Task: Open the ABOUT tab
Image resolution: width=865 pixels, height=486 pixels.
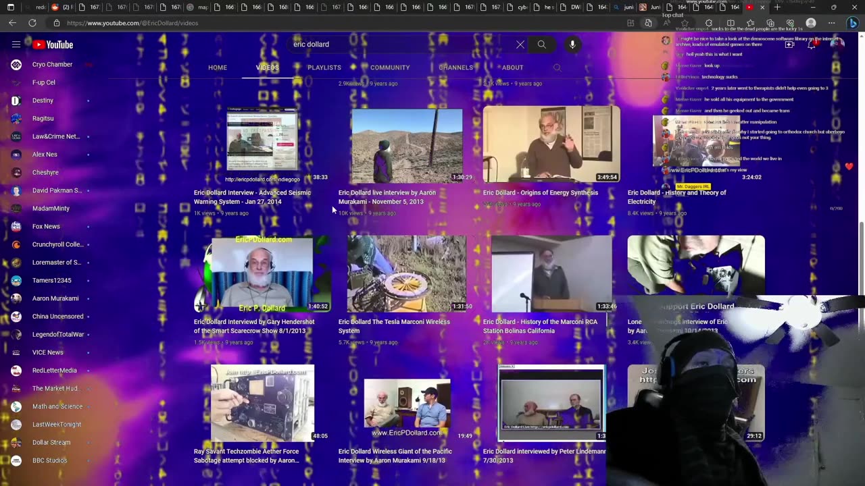Action: click(x=512, y=67)
